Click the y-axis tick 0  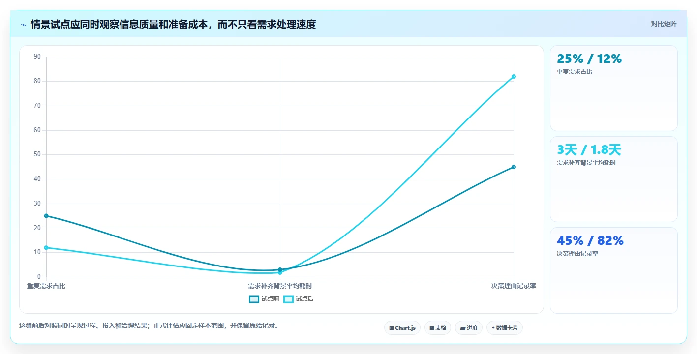39,277
